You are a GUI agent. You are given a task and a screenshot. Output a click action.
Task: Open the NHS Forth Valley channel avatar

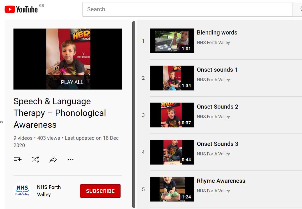22,191
